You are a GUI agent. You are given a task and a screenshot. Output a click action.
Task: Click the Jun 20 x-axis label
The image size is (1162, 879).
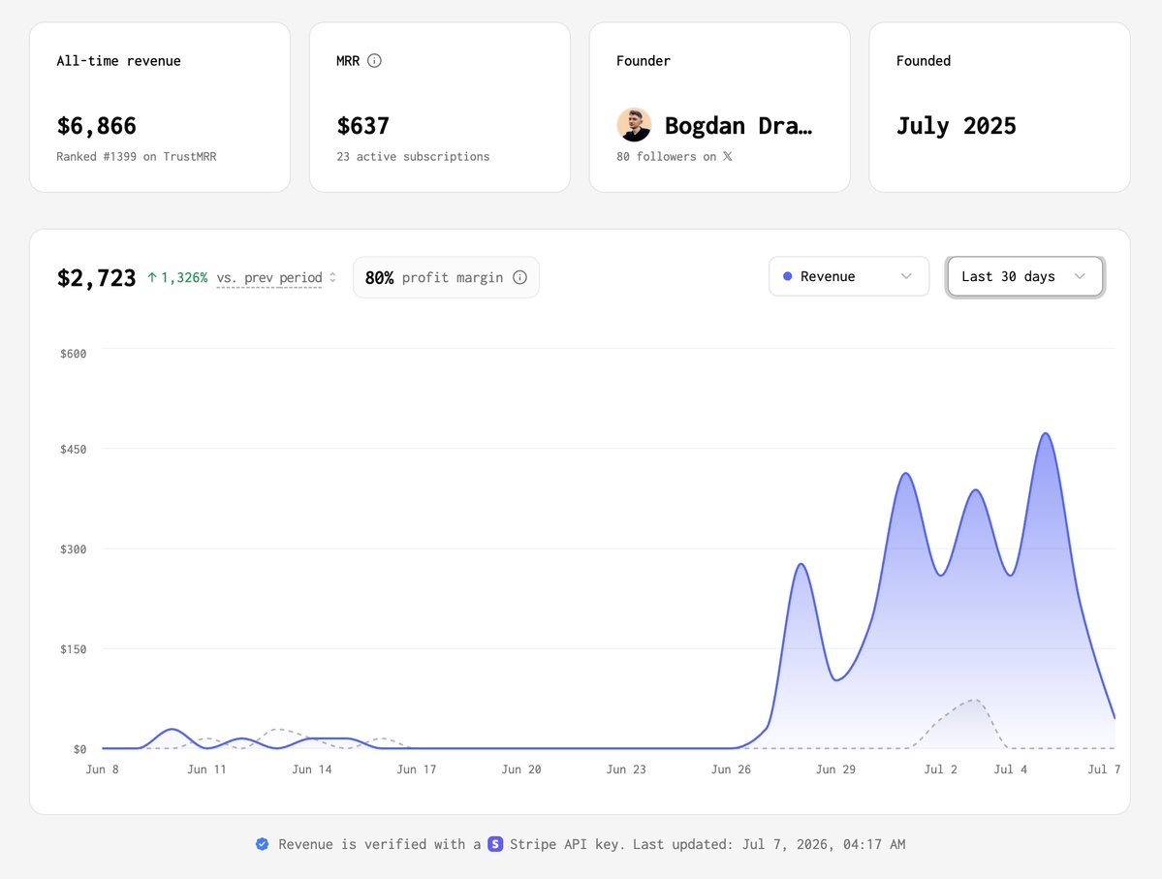pyautogui.click(x=521, y=769)
